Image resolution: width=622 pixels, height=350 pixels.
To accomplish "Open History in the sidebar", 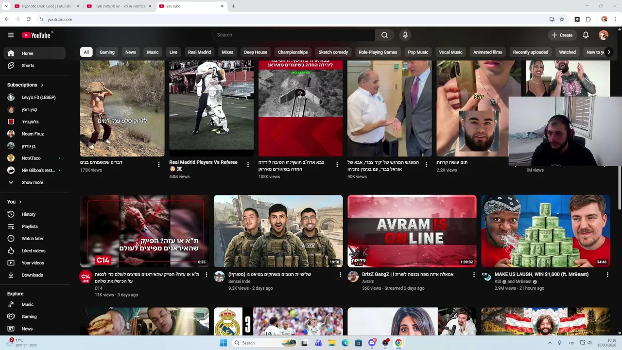I will click(x=35, y=214).
